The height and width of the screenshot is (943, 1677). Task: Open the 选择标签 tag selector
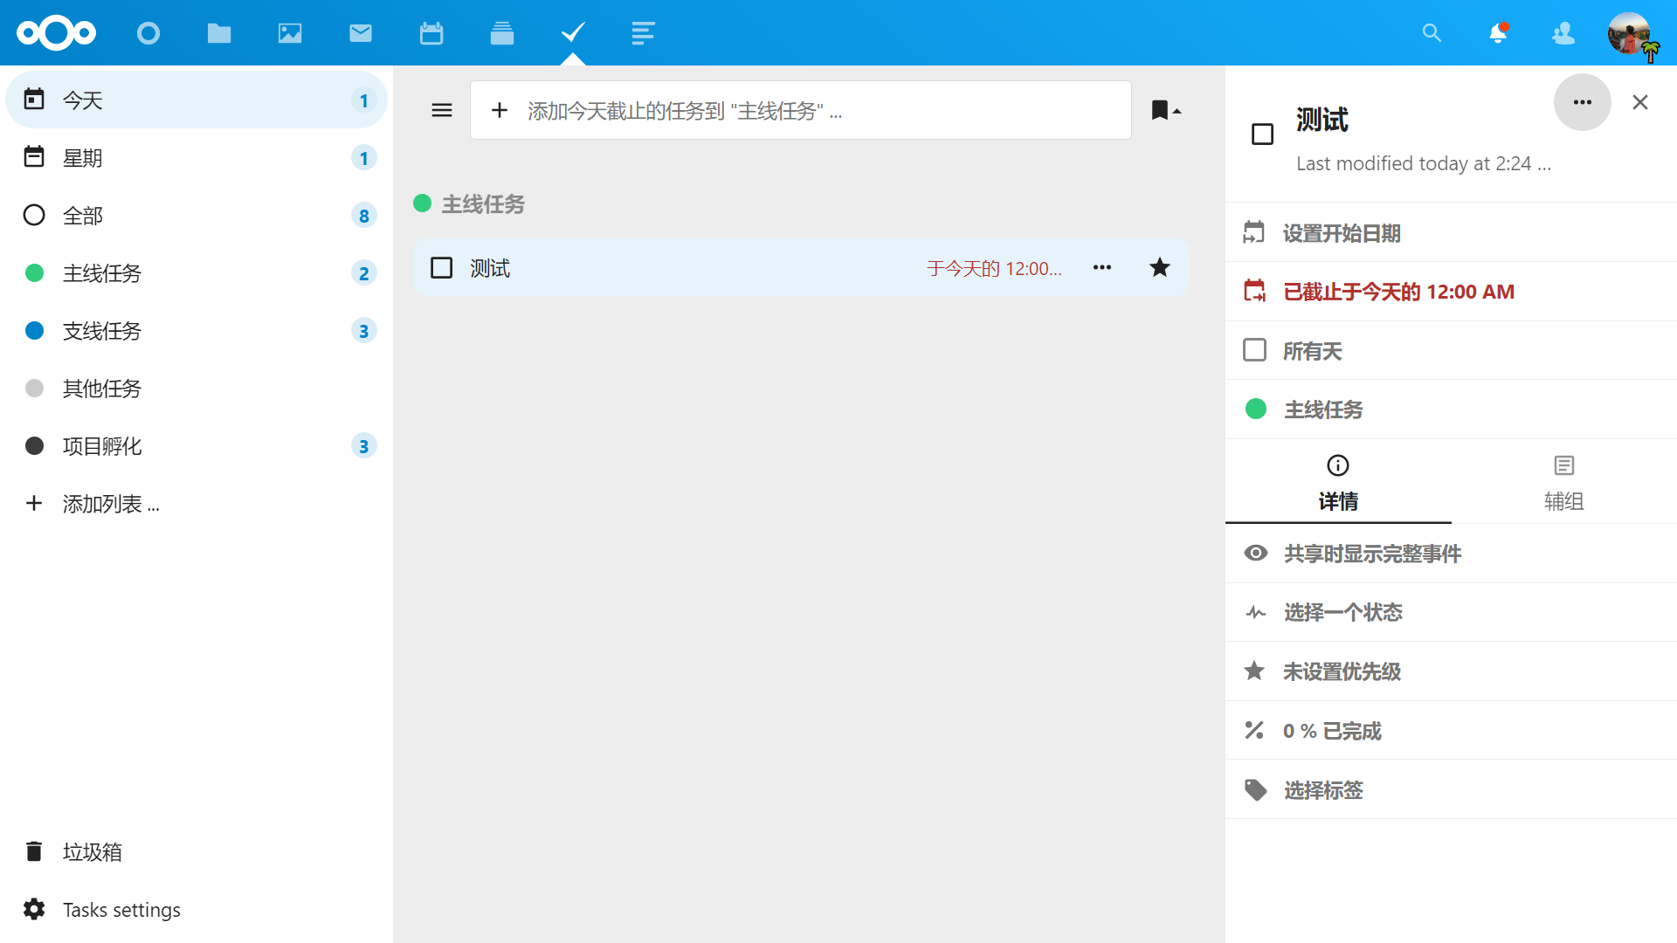click(x=1323, y=791)
